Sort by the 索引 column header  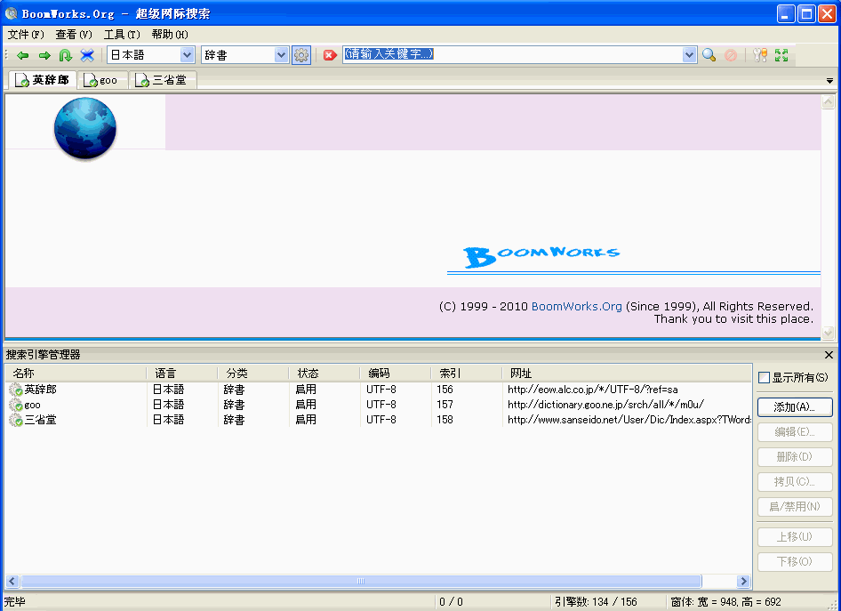(x=467, y=373)
